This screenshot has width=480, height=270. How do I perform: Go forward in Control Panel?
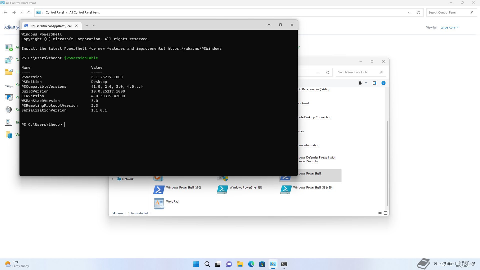click(14, 12)
